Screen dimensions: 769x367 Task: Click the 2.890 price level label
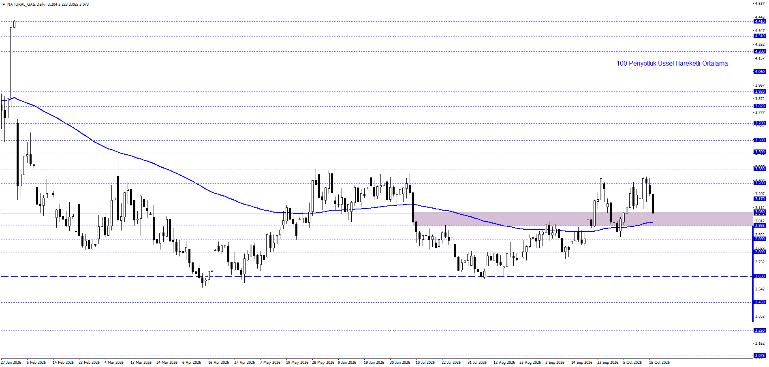pos(760,239)
